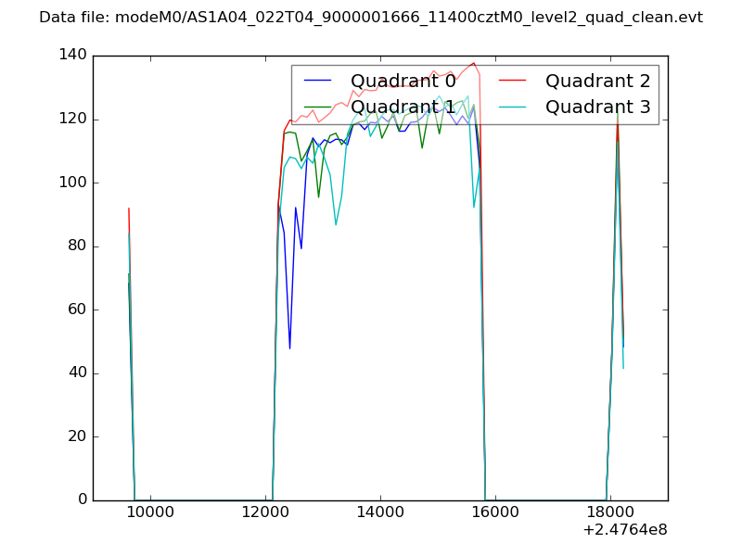Click the red line sample in the legend
This screenshot has width=742, height=556.
512,82
